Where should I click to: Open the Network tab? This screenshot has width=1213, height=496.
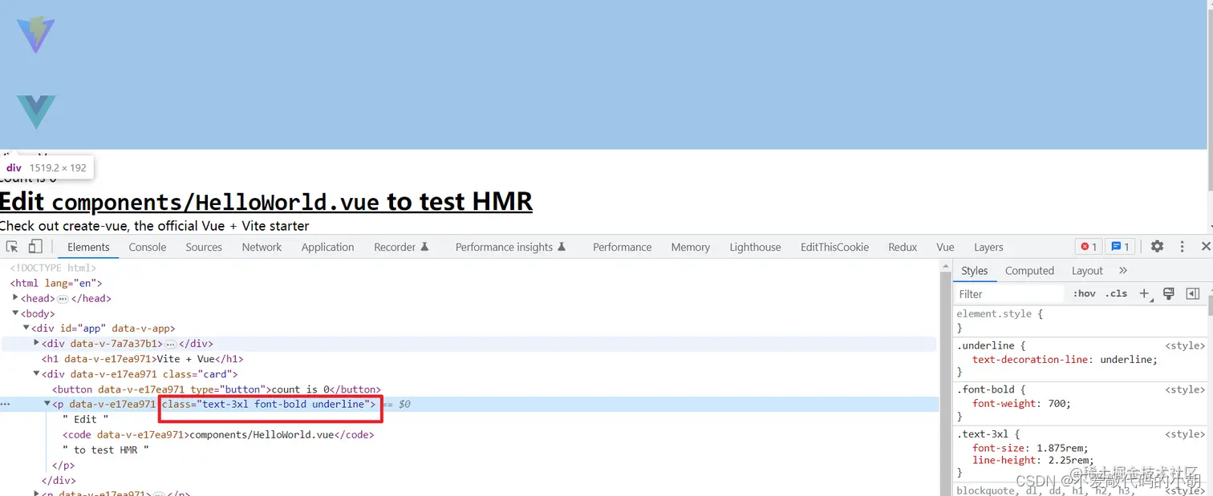(262, 247)
